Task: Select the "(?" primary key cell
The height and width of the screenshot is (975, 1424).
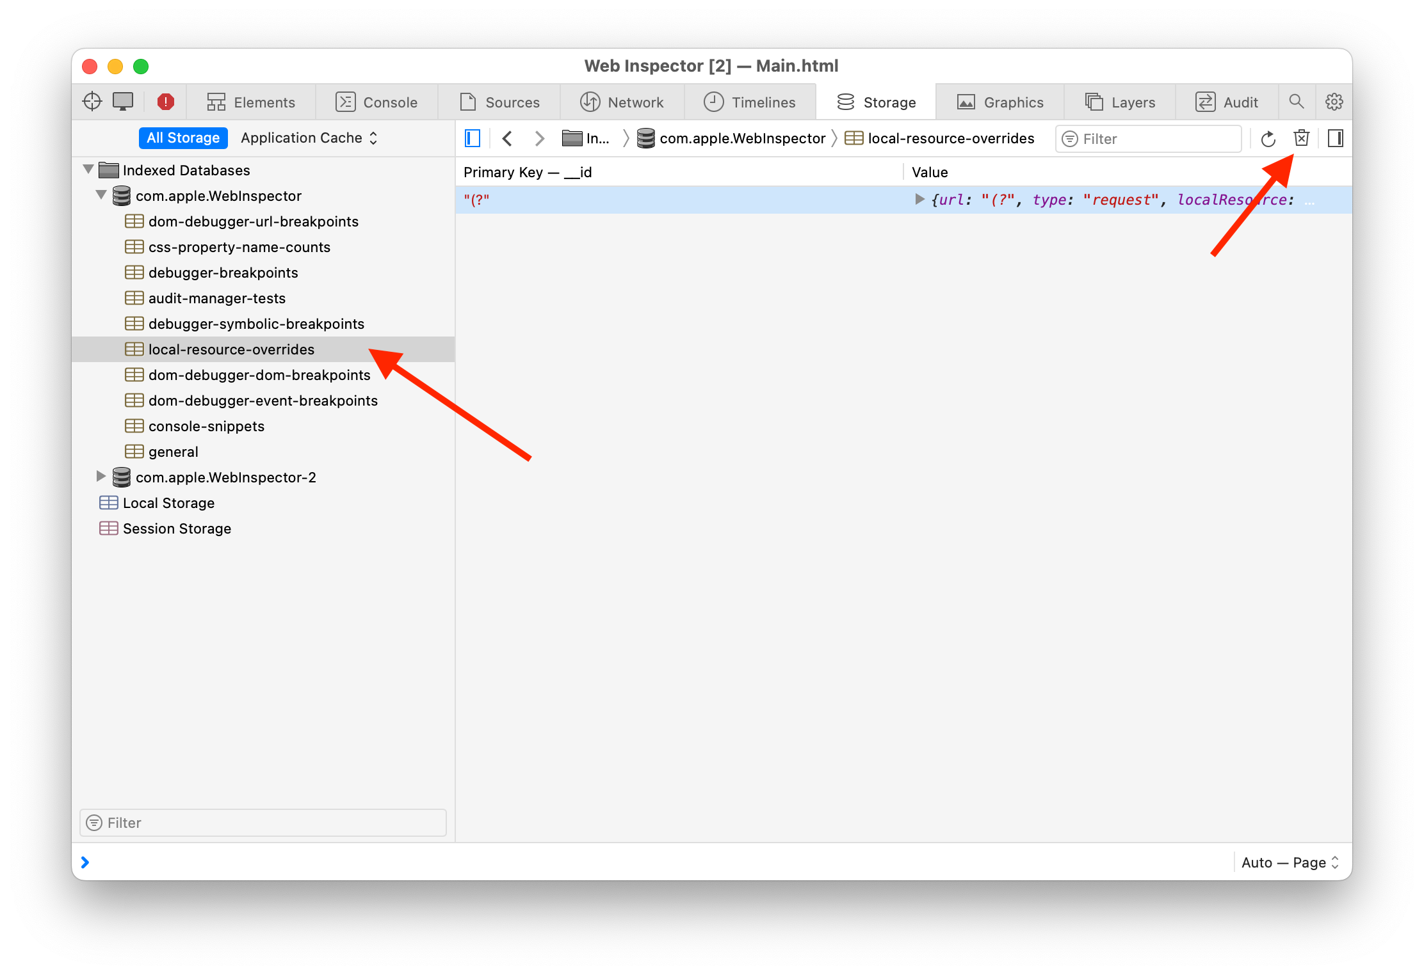Action: [x=679, y=200]
